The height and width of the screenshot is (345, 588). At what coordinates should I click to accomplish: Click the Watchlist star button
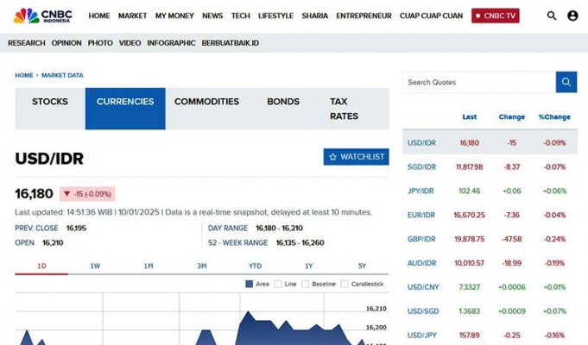356,157
